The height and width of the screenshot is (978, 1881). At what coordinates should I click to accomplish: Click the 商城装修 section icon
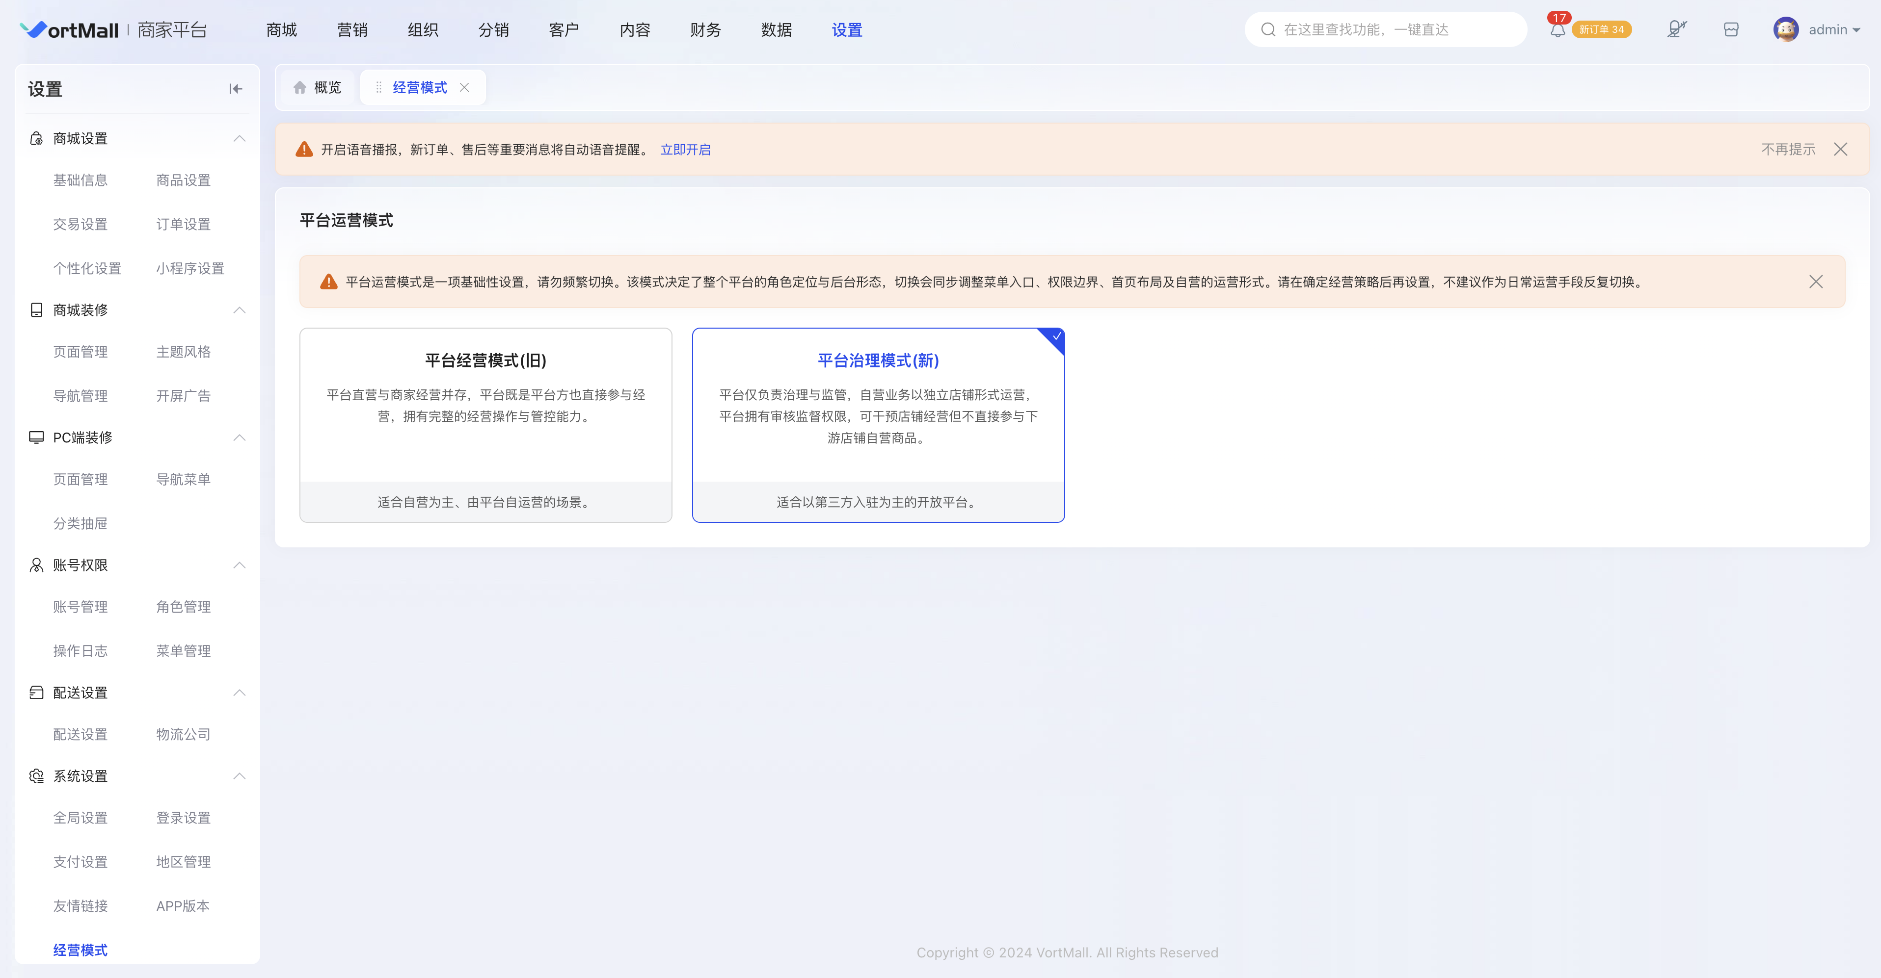(36, 310)
